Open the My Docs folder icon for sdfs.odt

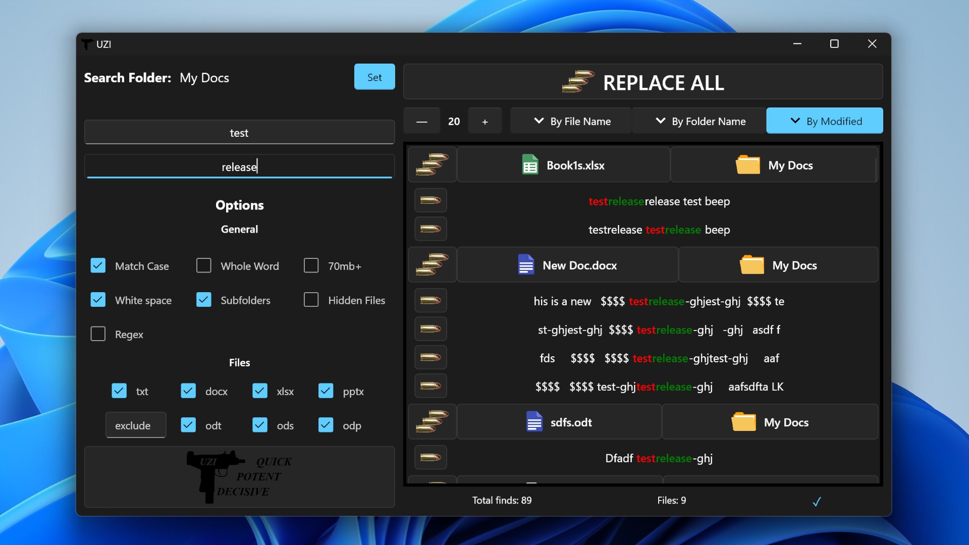(743, 422)
